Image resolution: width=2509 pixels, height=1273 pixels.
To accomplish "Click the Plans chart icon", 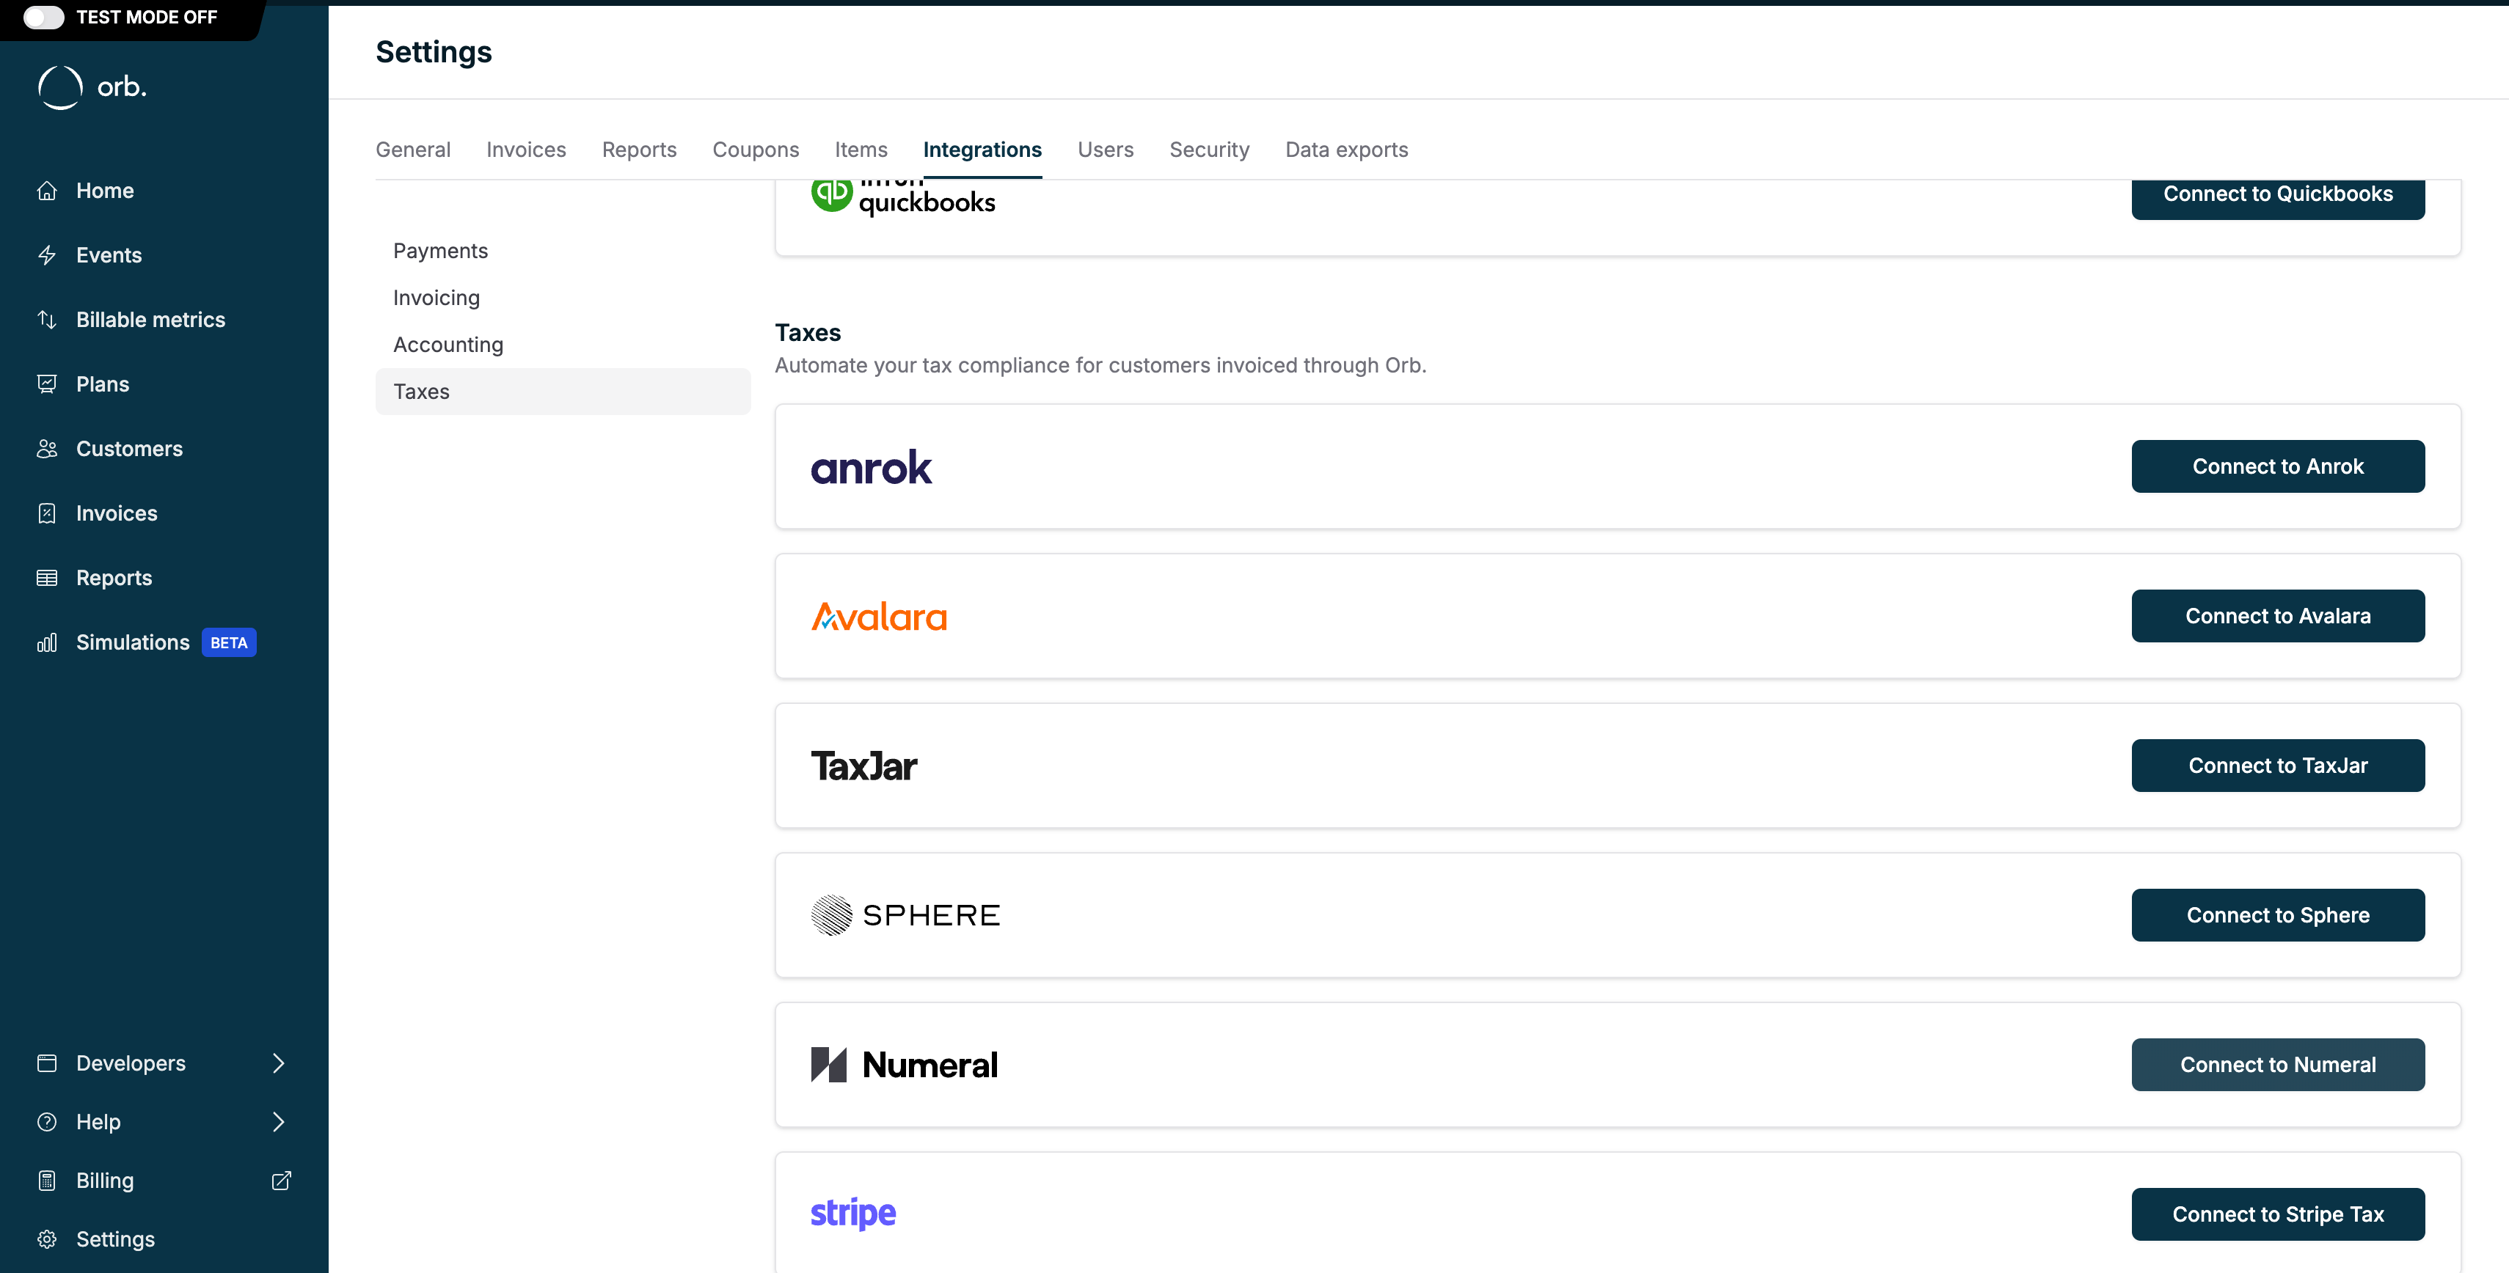I will coord(47,384).
